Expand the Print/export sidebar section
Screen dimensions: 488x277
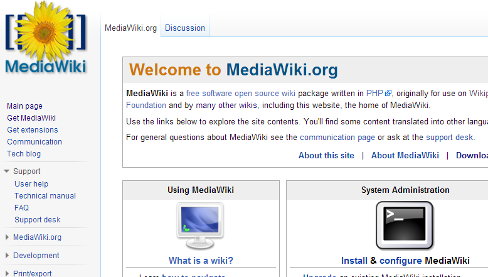coord(7,273)
